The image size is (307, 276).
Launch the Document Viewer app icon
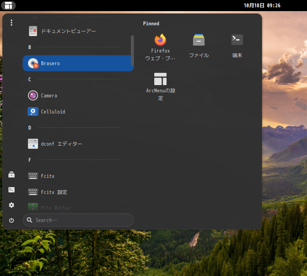pyautogui.click(x=33, y=31)
